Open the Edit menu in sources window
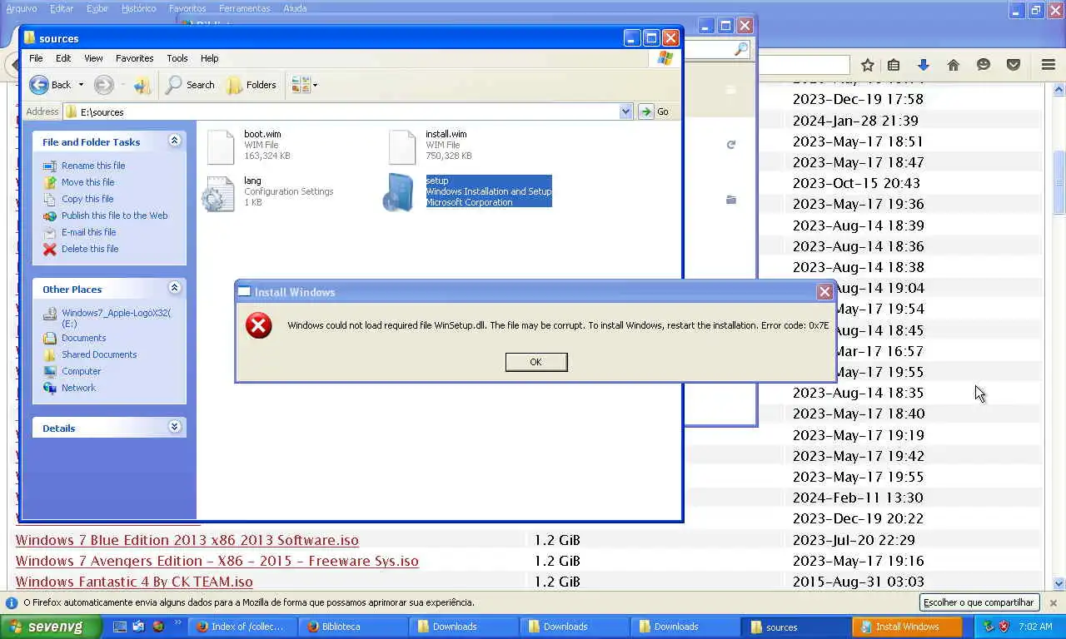The height and width of the screenshot is (639, 1066). [63, 58]
